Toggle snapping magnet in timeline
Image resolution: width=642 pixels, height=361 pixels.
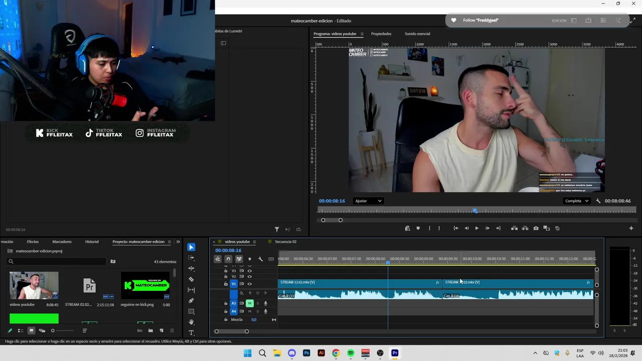(x=228, y=259)
